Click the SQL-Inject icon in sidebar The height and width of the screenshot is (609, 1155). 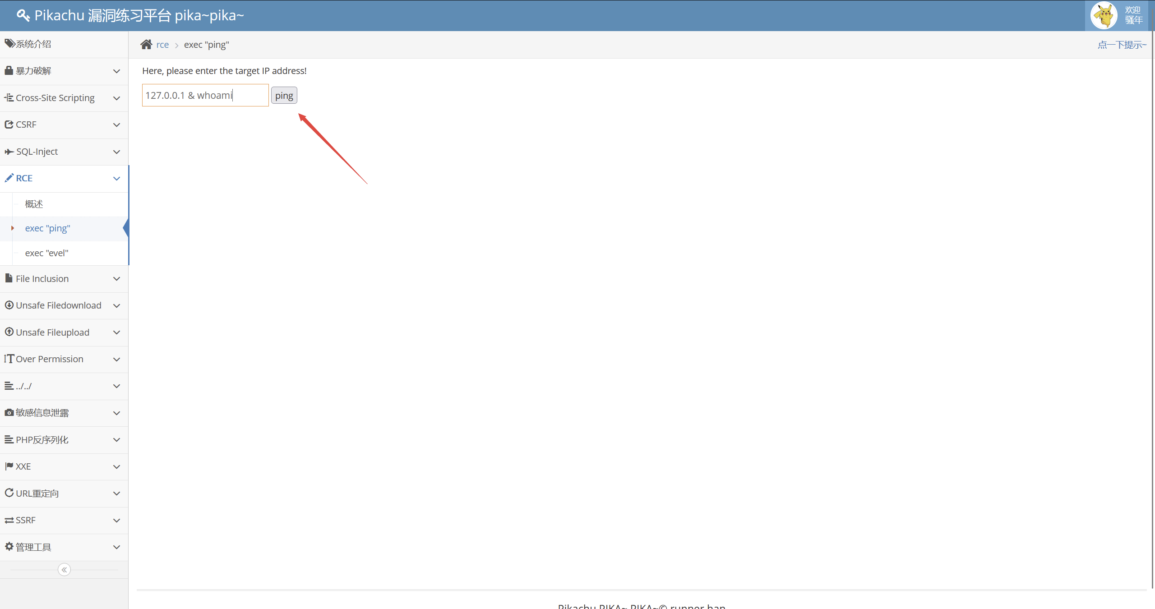coord(10,151)
